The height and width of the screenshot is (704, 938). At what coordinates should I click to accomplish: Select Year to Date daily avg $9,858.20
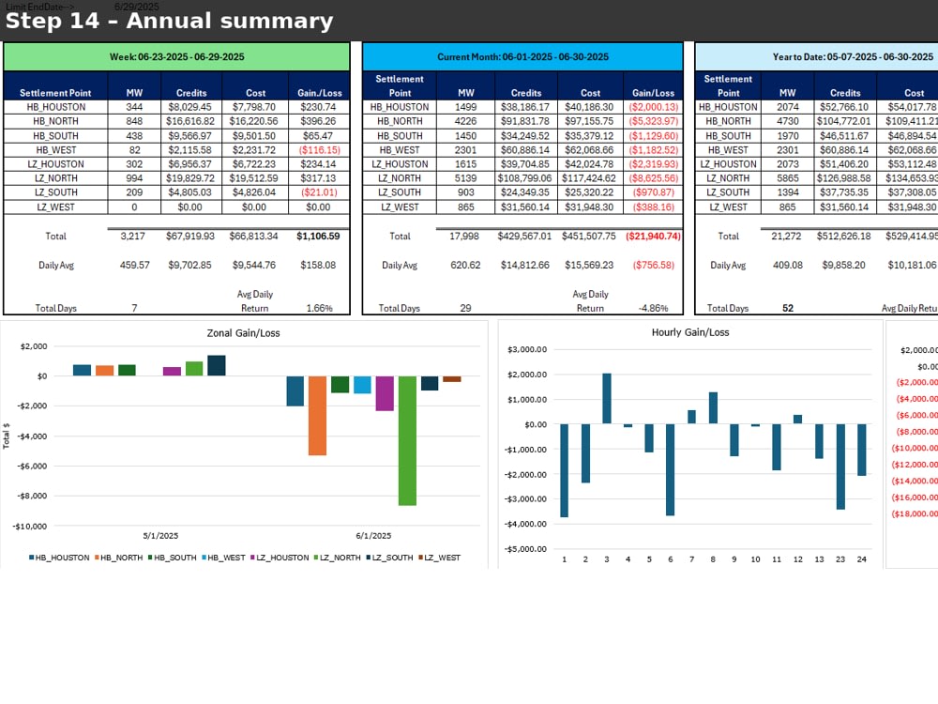[x=843, y=265]
